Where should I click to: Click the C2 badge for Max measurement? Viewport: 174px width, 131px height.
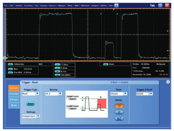point(11,69)
